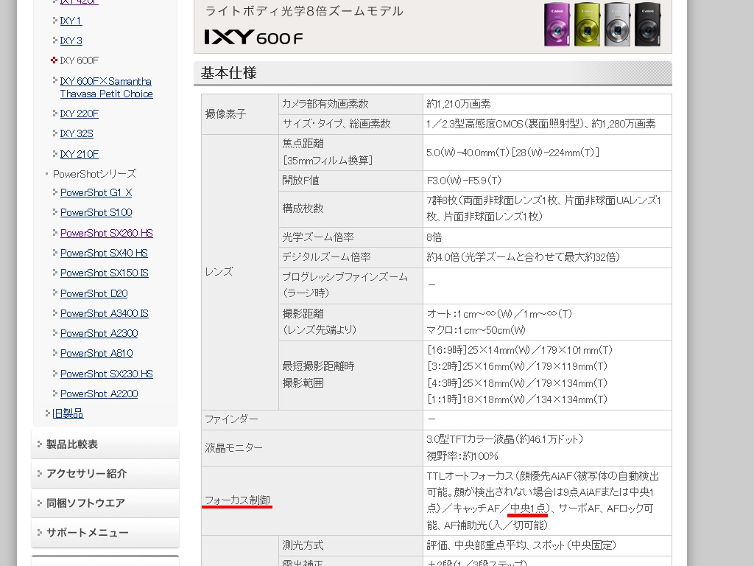Click the IXY 600F logo in banner
754x566 pixels.
click(x=253, y=37)
